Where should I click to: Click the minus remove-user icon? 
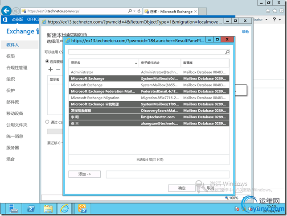(58, 69)
